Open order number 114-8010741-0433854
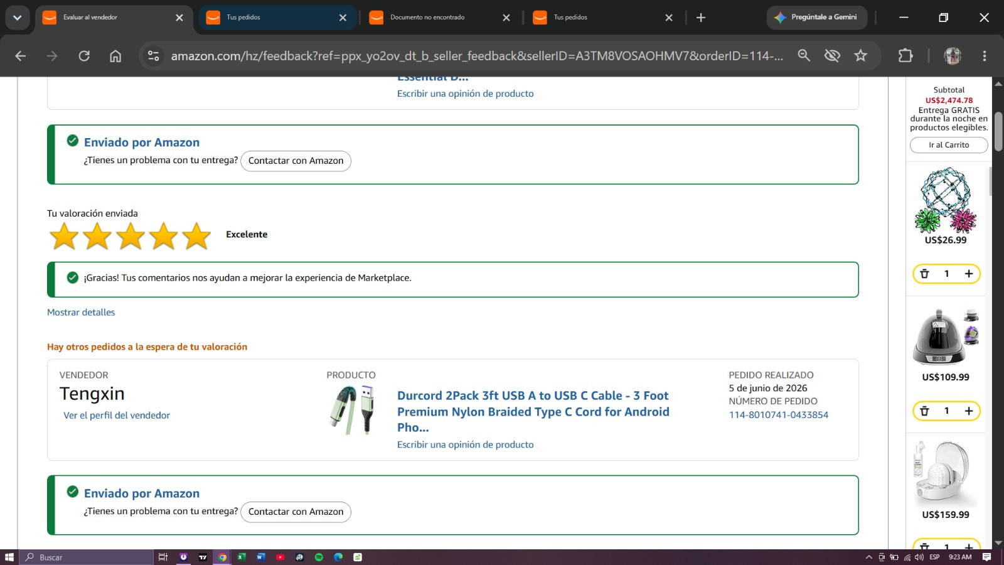 click(x=778, y=415)
